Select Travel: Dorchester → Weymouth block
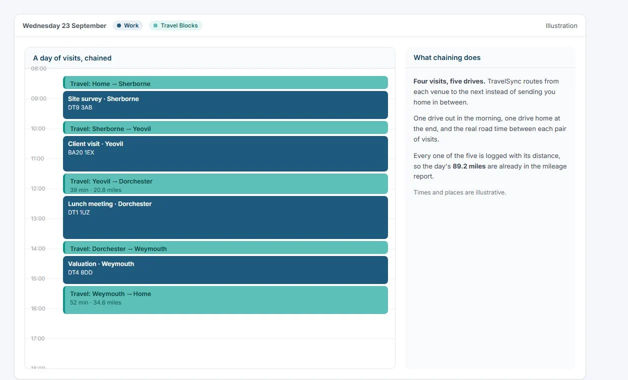 (225, 247)
